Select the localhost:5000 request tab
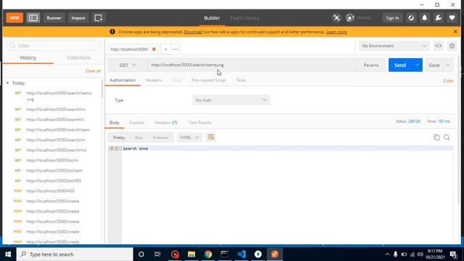Viewport: 464px width, 261px height. (133, 49)
